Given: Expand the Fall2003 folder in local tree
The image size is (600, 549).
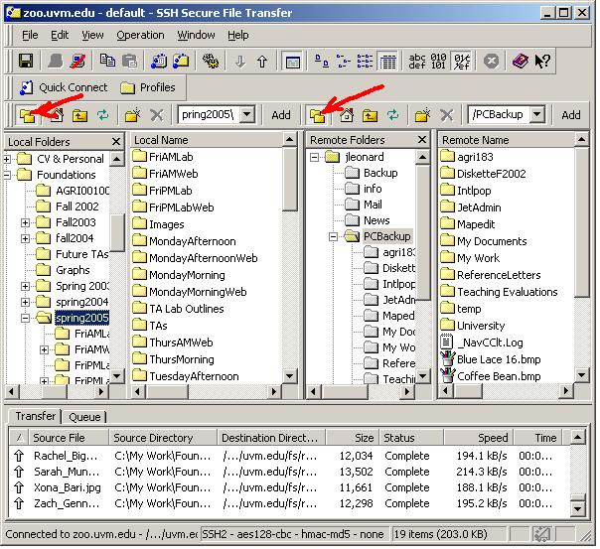Looking at the screenshot, I should [x=26, y=223].
